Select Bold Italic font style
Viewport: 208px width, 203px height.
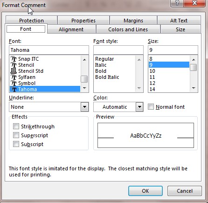click(107, 77)
